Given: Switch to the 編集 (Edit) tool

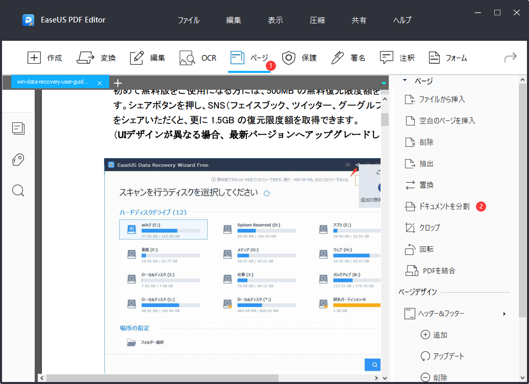Looking at the screenshot, I should click(x=147, y=58).
